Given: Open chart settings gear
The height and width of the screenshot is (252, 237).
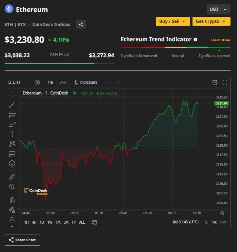Looking at the screenshot, I should [x=215, y=82].
